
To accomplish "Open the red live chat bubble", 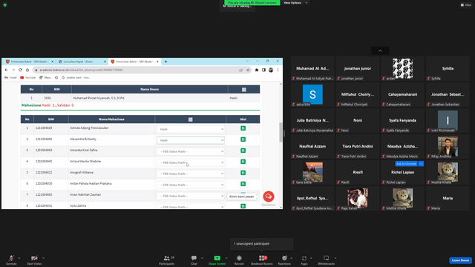I will (269, 197).
